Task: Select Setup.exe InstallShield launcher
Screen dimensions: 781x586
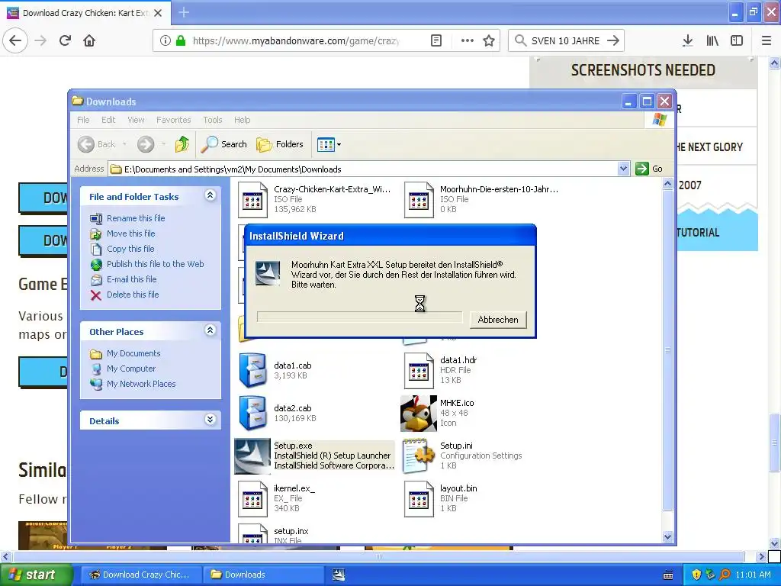Action: [315, 456]
